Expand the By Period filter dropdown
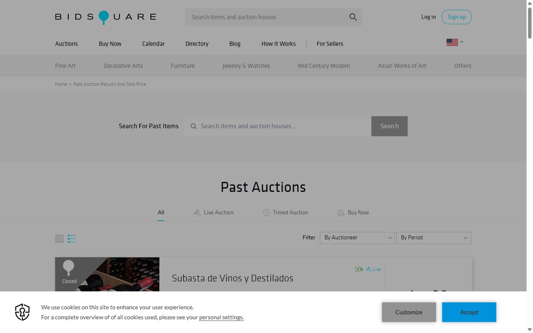533x333 pixels. pyautogui.click(x=434, y=238)
